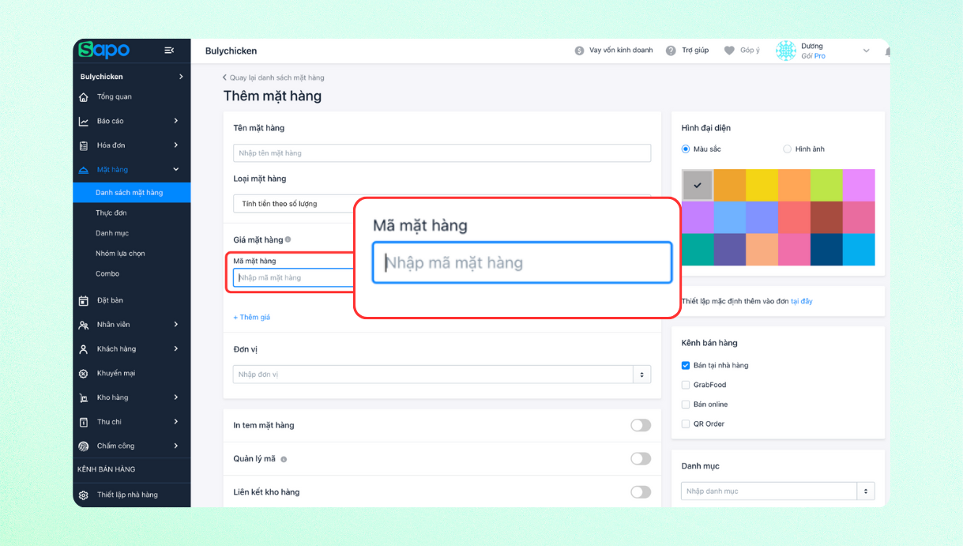This screenshot has width=963, height=546.
Task: Collapse the Mặt hàng submenu chevron
Action: tap(176, 169)
